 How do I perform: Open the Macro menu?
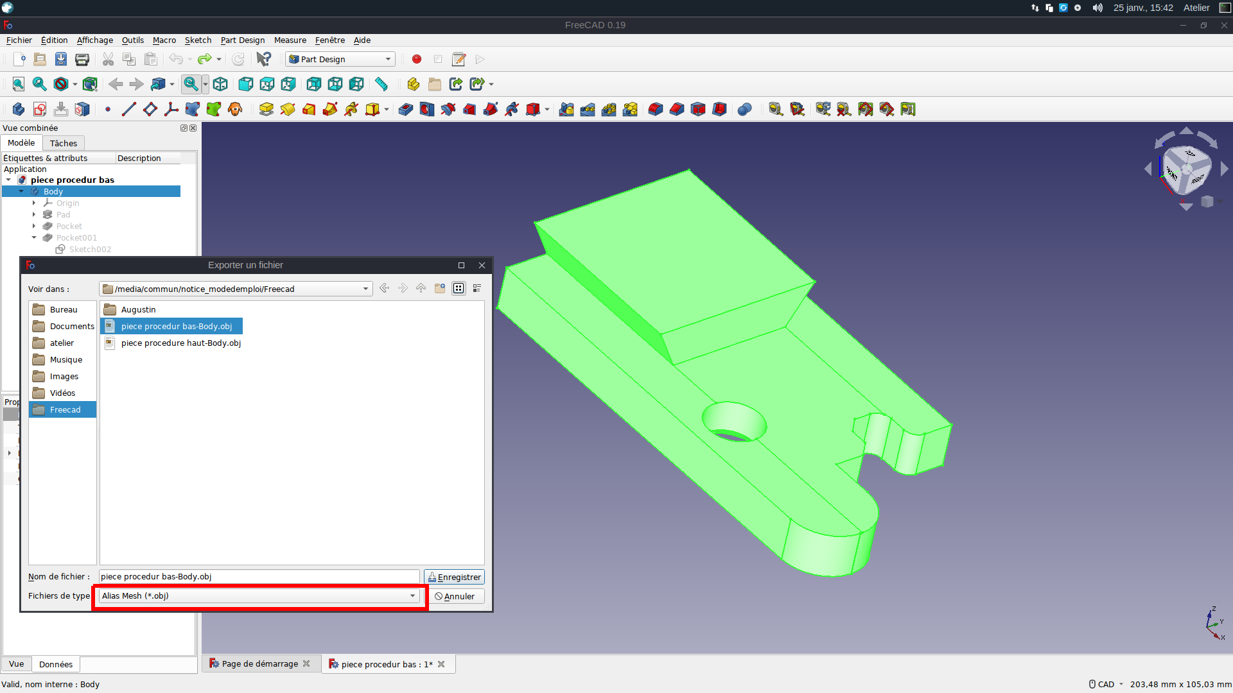[x=164, y=40]
